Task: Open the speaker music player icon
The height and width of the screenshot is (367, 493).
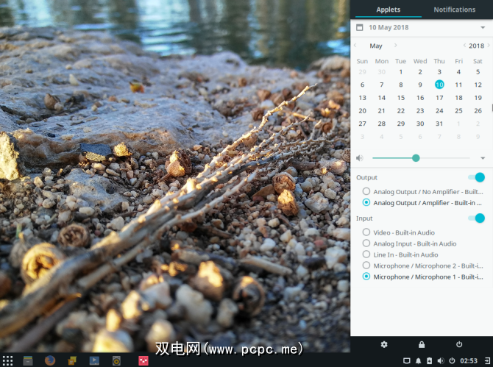Action: pyautogui.click(x=116, y=360)
